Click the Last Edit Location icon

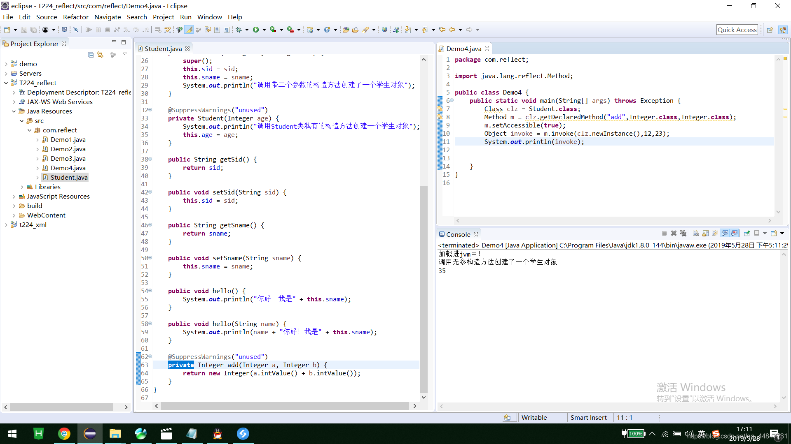coord(442,30)
